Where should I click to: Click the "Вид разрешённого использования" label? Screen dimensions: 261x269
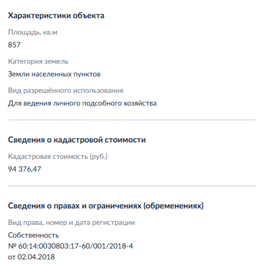pyautogui.click(x=66, y=90)
